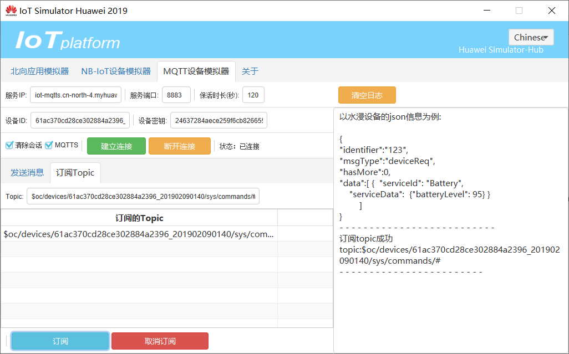Click the IoT platform logo banner
Viewport: 569px width, 354px height.
click(68, 40)
